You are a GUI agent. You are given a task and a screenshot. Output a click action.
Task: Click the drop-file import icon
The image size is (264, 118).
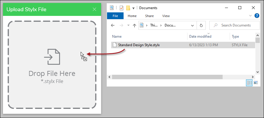click(x=52, y=57)
